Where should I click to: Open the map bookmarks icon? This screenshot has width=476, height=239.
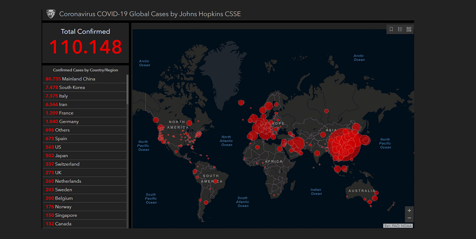391,29
